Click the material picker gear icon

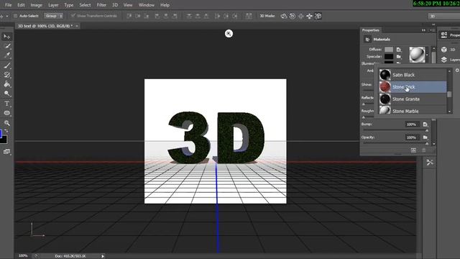coord(457,71)
